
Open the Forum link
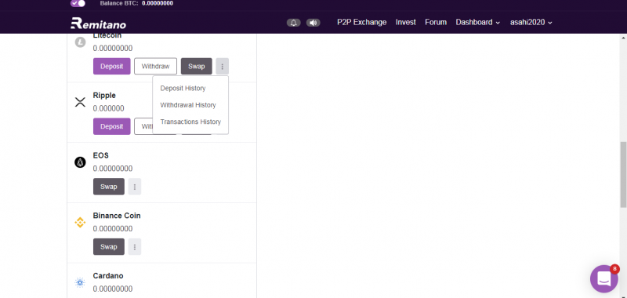click(436, 23)
